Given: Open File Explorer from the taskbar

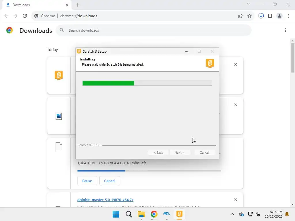Looking at the screenshot, I should pyautogui.click(x=141, y=214).
